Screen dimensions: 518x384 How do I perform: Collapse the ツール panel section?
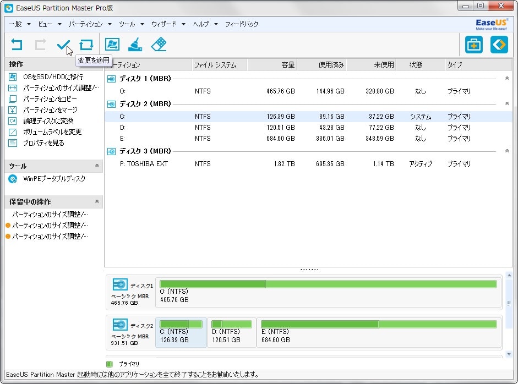pyautogui.click(x=97, y=166)
